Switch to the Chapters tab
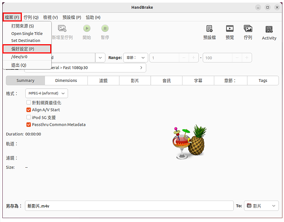This screenshot has width=284, height=222. click(x=231, y=81)
